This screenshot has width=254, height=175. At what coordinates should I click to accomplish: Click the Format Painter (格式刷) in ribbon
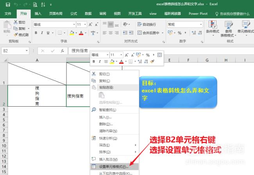click(21, 35)
